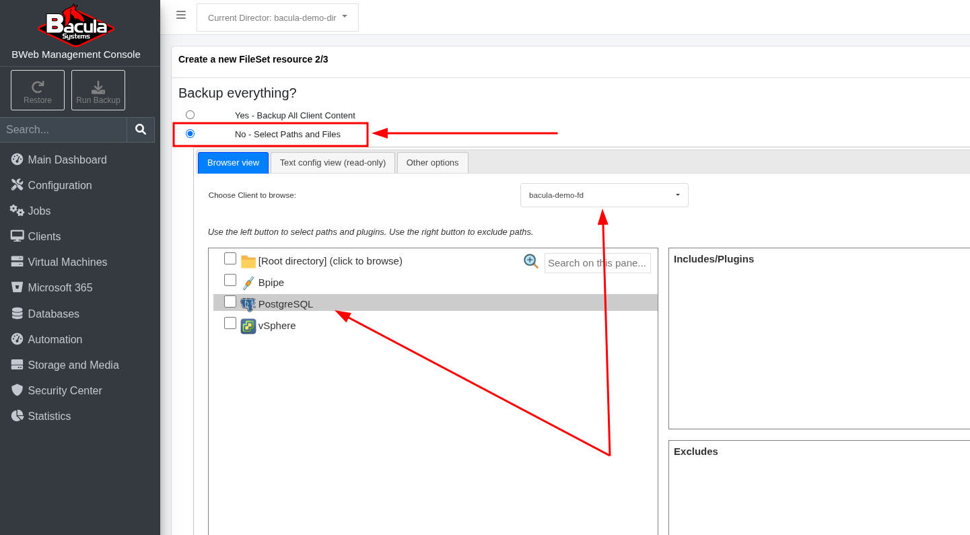Screen dimensions: 970x535
Task: Click the PostgreSQL elephant icon
Action: (x=248, y=304)
